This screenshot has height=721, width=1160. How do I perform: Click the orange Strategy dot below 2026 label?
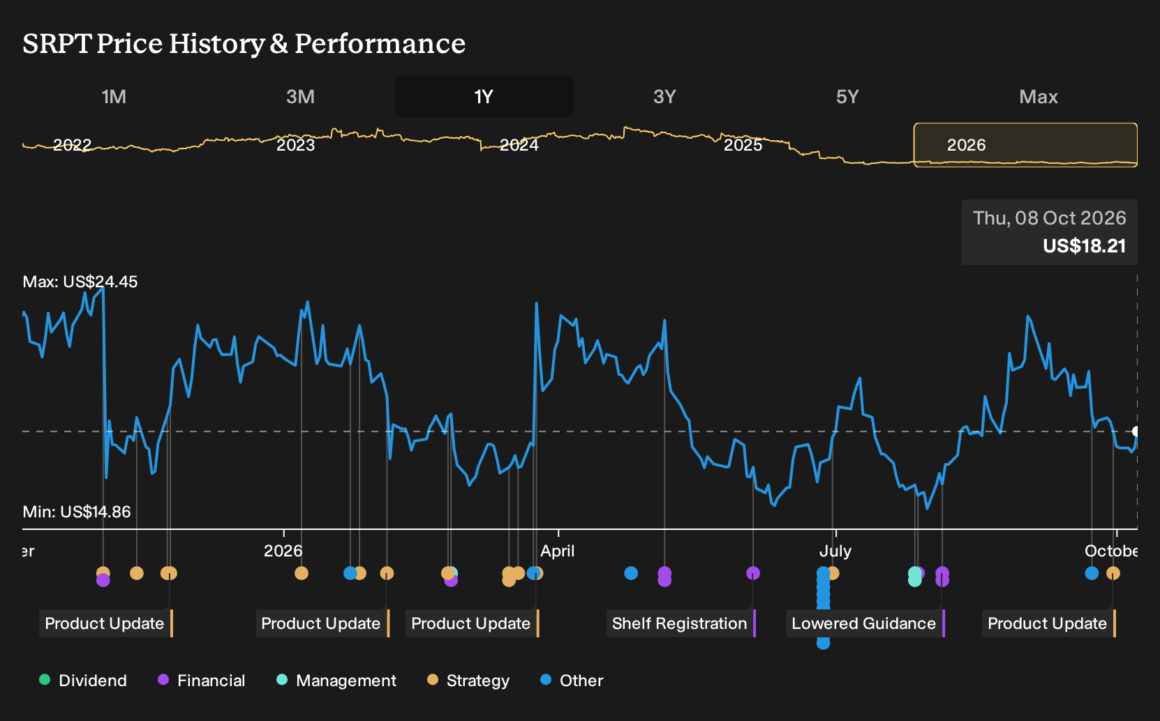coord(302,573)
